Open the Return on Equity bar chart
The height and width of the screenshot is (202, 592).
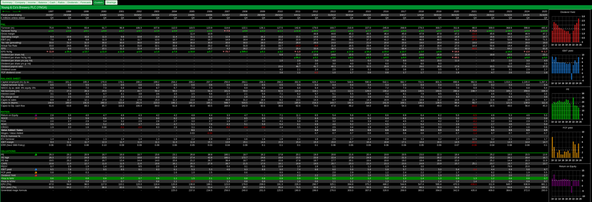pos(570,183)
